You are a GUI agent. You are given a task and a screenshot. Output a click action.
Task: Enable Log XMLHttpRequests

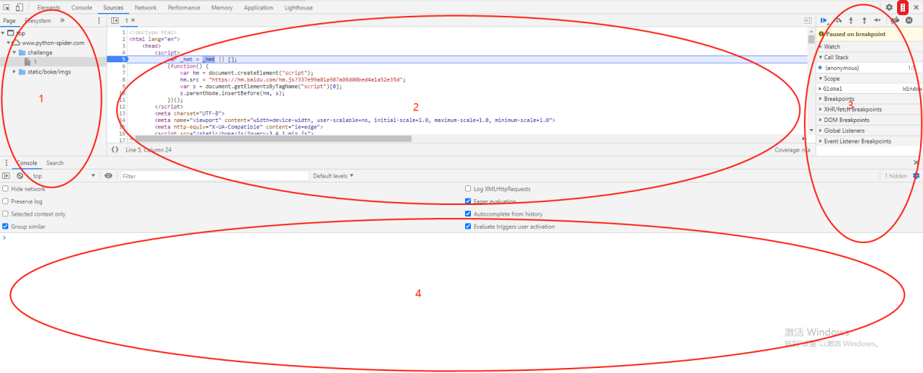pyautogui.click(x=469, y=189)
